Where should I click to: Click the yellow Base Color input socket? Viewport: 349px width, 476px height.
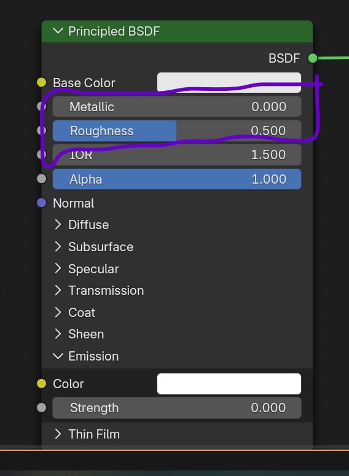pos(42,82)
